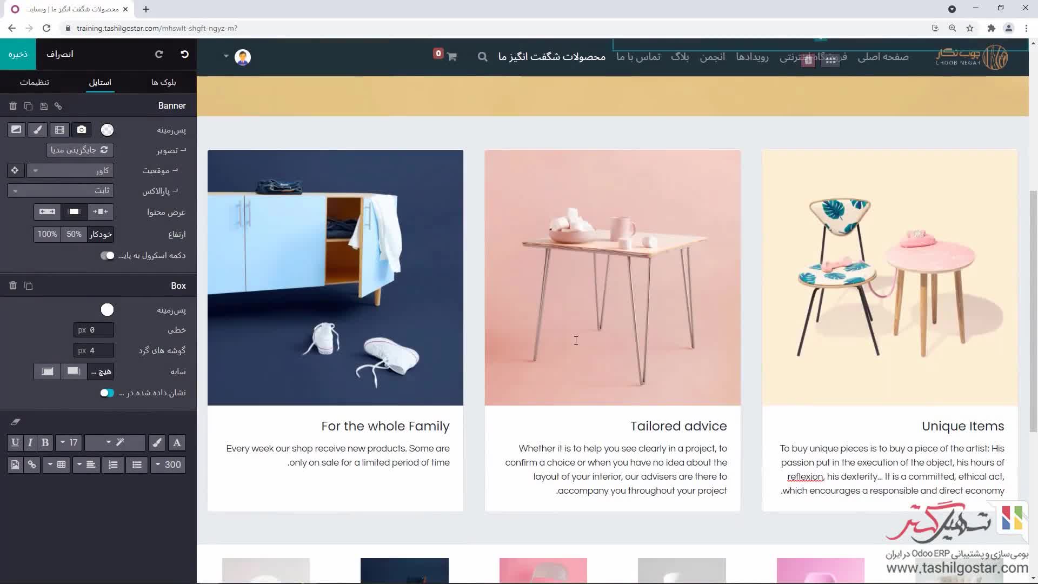Viewport: 1038px width, 584px height.
Task: Click the Banner link chain icon
Action: click(58, 106)
